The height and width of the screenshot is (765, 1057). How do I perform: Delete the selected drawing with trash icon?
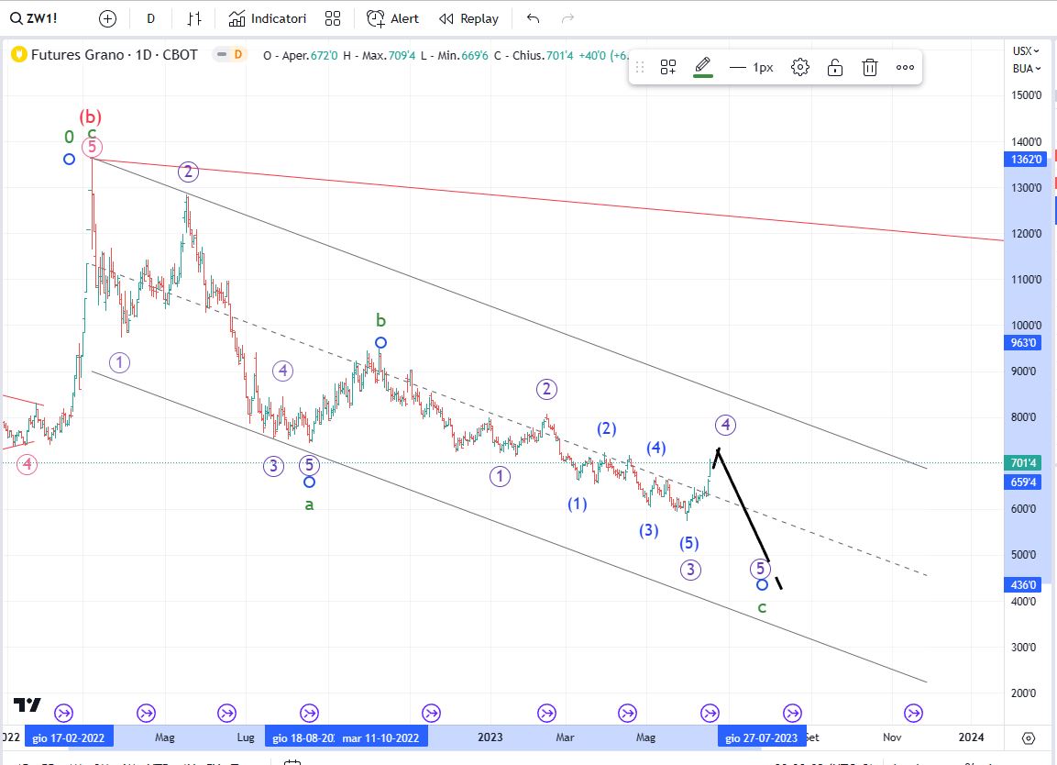click(870, 68)
